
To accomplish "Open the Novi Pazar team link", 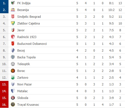I will pyautogui.click(x=25, y=84).
